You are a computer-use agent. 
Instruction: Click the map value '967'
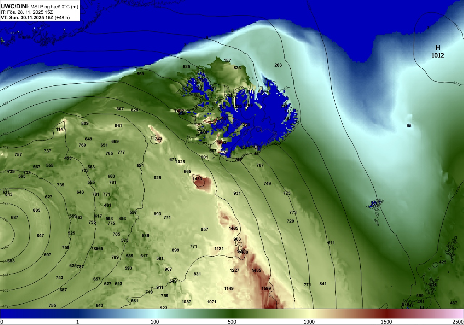(168, 269)
